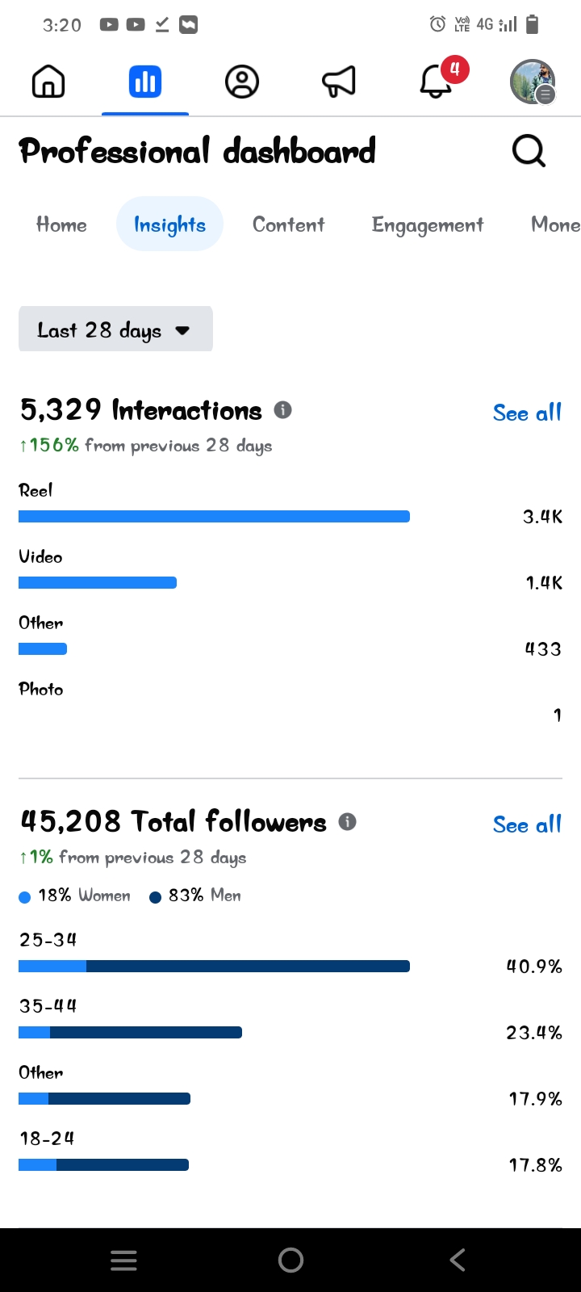
Task: Tap the Reel interactions bar
Action: point(214,517)
